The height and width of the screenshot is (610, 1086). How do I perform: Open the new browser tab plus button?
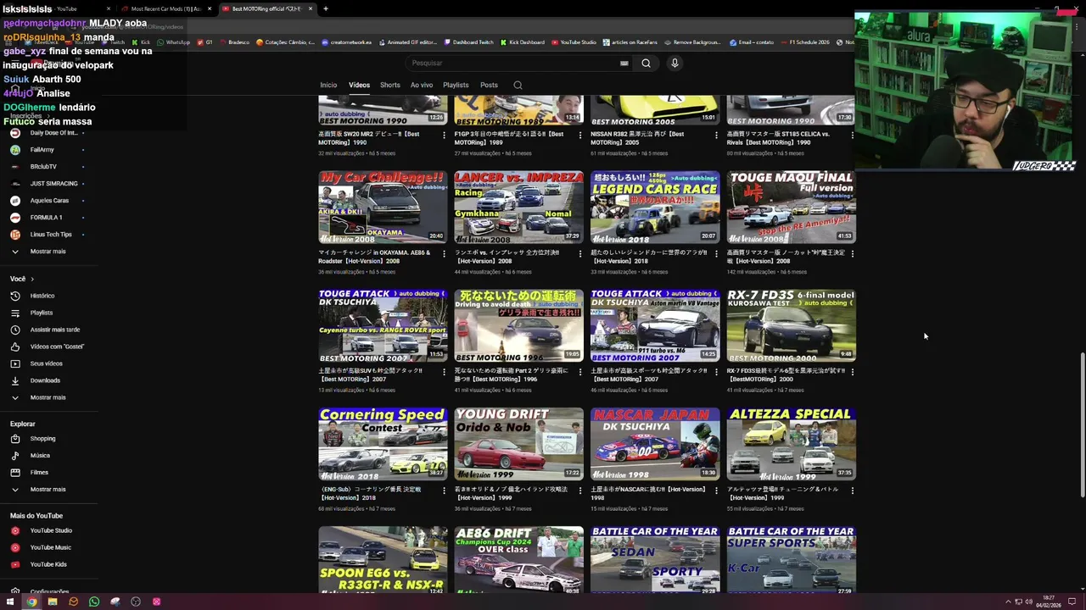click(x=326, y=8)
